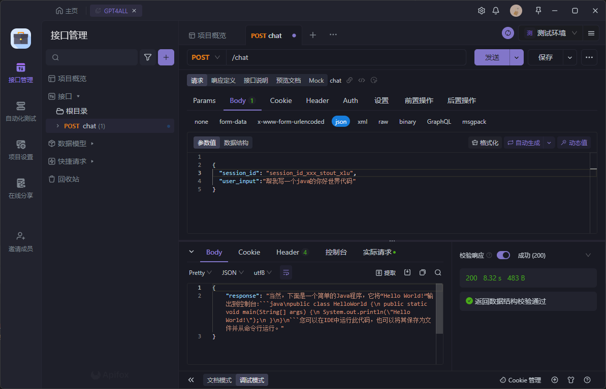Download the response with save icon

coord(407,272)
